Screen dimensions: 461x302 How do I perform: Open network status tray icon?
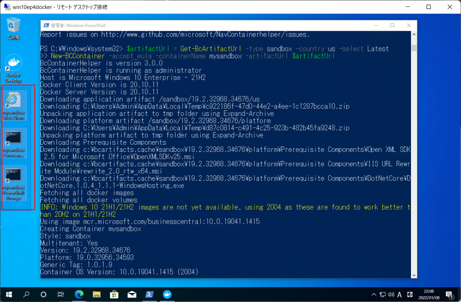point(383,294)
